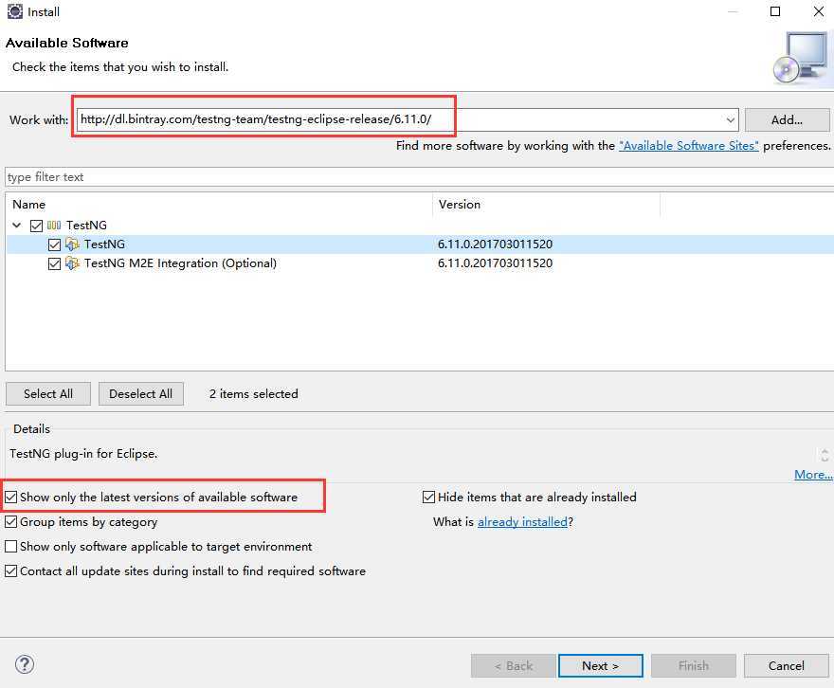Click the TestNG plug-in for Eclipse description
This screenshot has height=688, width=834.
(x=83, y=454)
